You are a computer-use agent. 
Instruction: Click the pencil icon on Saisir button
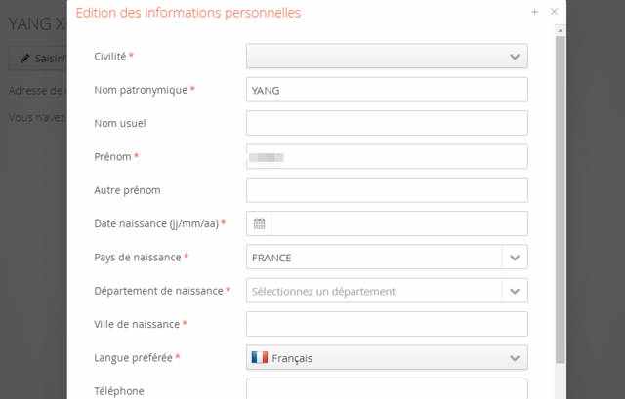[25, 59]
